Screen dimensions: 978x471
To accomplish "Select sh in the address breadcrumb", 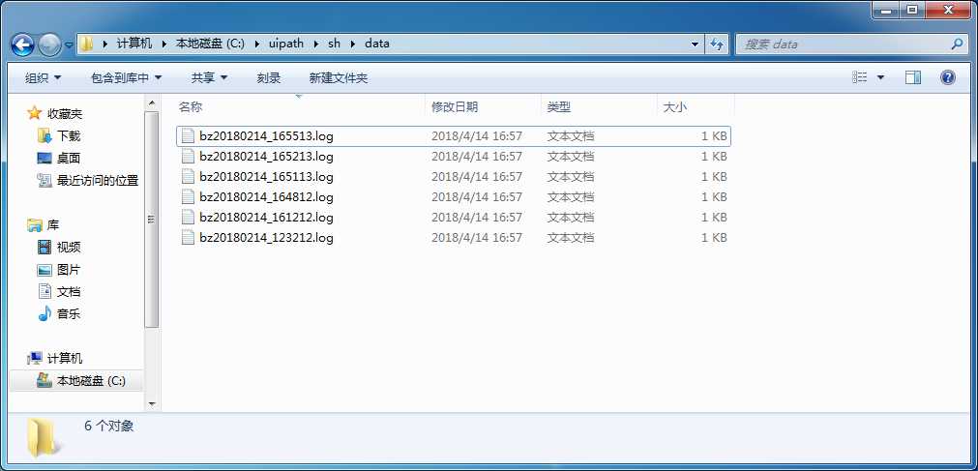I will pyautogui.click(x=335, y=44).
